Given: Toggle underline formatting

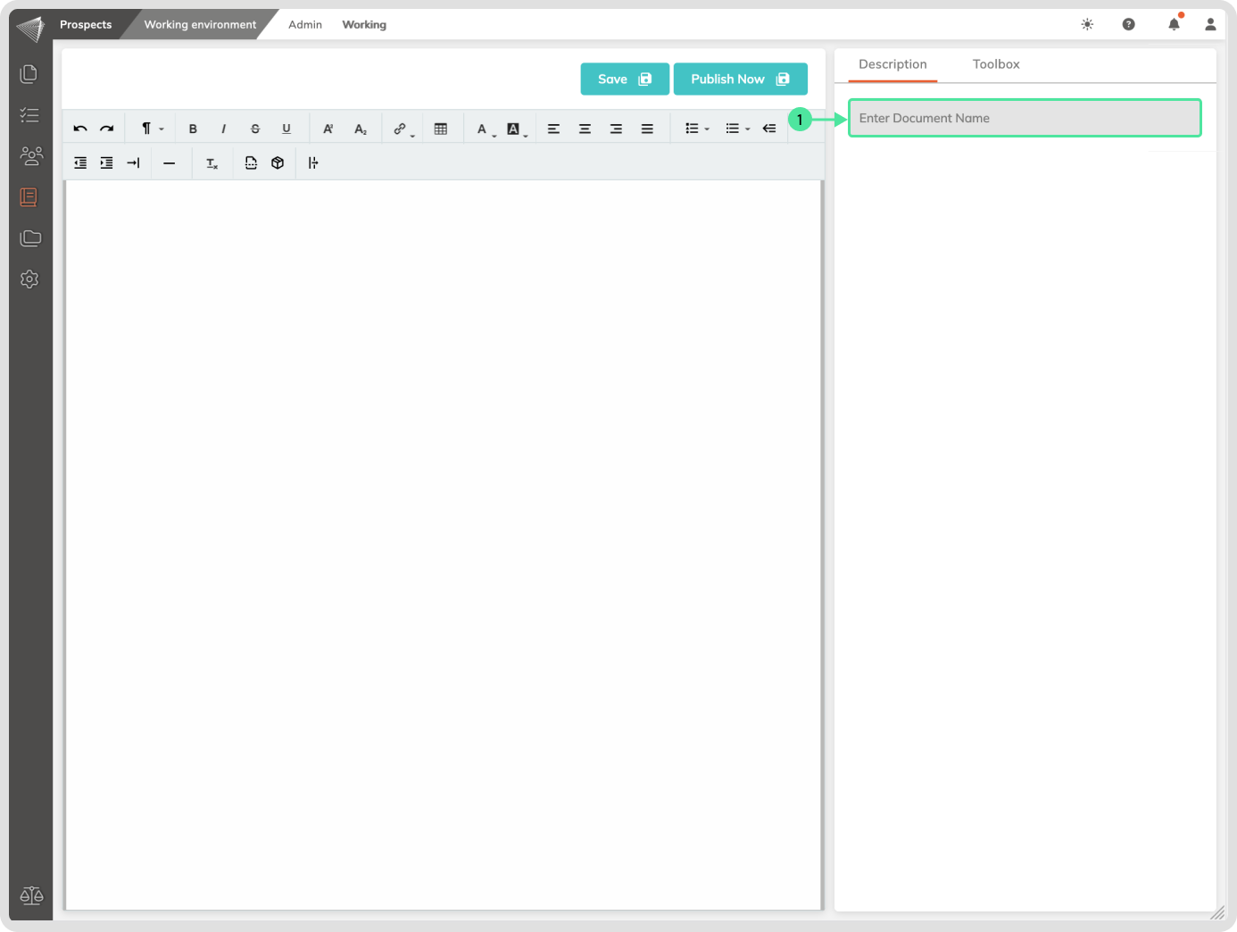Looking at the screenshot, I should [x=286, y=129].
